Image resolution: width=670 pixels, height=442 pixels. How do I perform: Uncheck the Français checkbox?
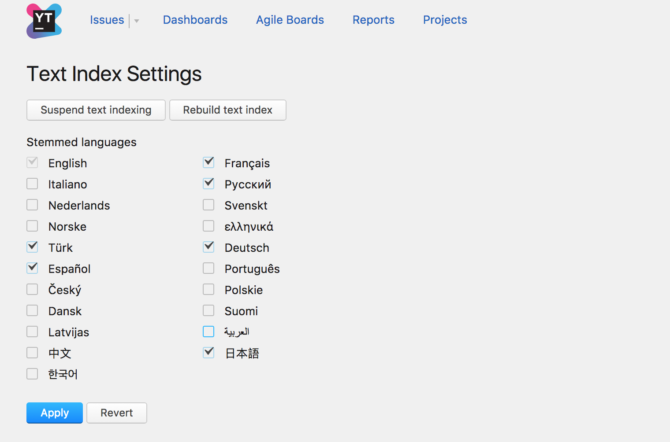click(208, 162)
